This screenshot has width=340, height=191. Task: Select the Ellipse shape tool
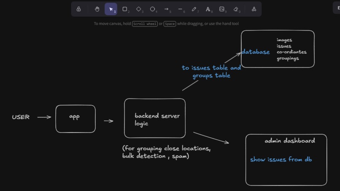(x=152, y=9)
